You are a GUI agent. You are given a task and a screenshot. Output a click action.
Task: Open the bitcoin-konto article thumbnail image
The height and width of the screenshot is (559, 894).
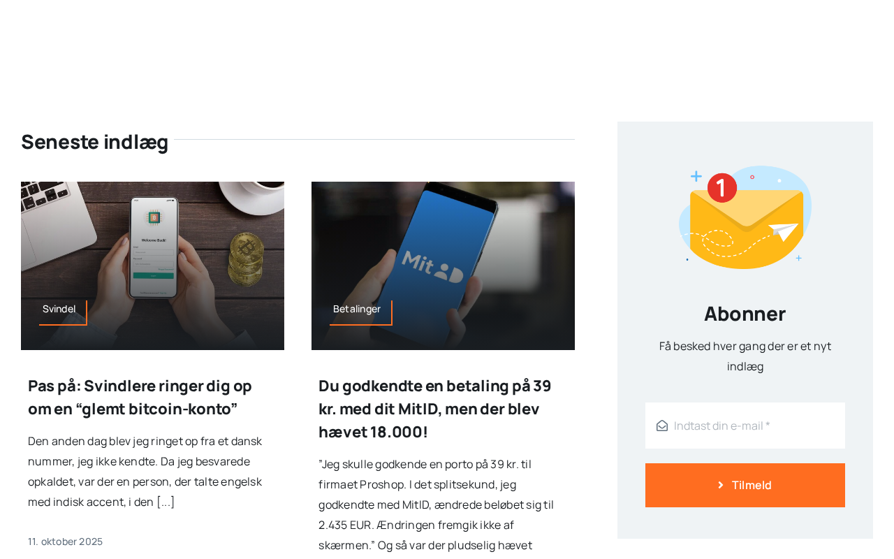point(152,266)
